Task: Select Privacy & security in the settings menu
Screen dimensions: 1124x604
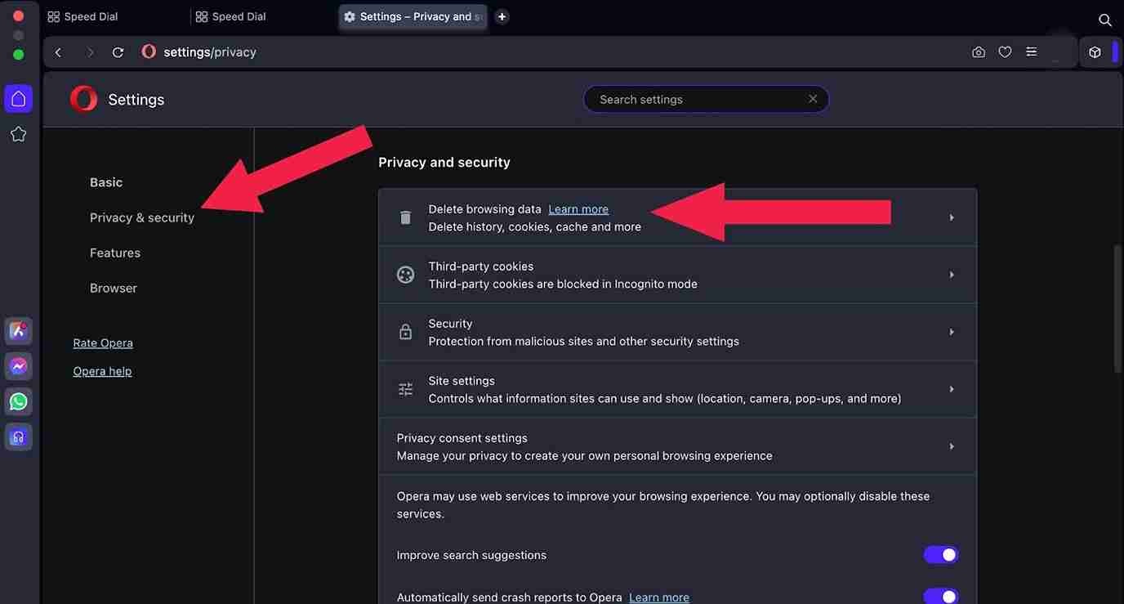Action: coord(140,217)
